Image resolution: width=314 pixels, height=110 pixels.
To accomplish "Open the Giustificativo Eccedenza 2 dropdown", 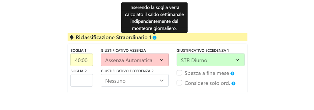I will pyautogui.click(x=135, y=81).
